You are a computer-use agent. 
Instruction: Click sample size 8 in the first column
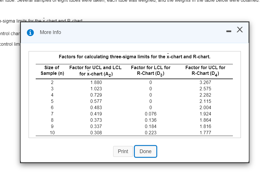(52, 120)
